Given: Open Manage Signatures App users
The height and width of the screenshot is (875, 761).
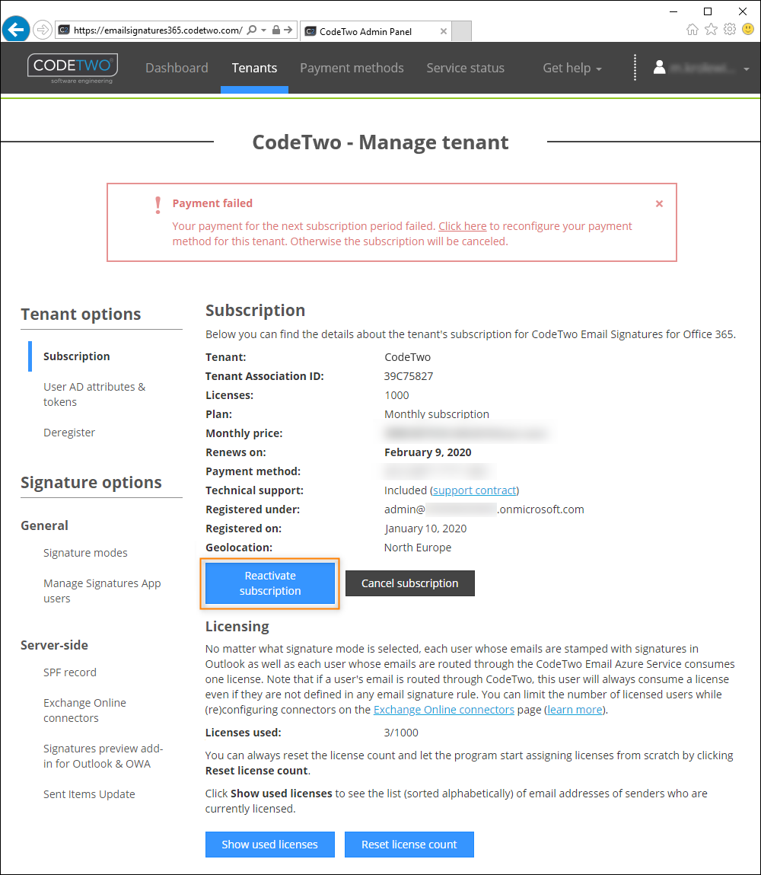Looking at the screenshot, I should point(102,591).
